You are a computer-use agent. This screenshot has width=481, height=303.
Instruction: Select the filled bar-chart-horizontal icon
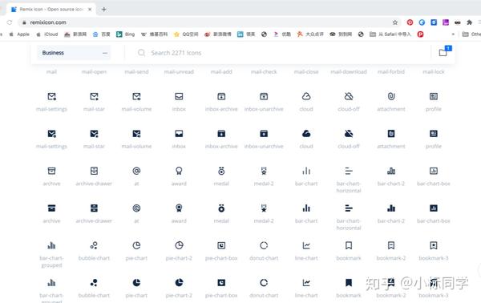349,208
